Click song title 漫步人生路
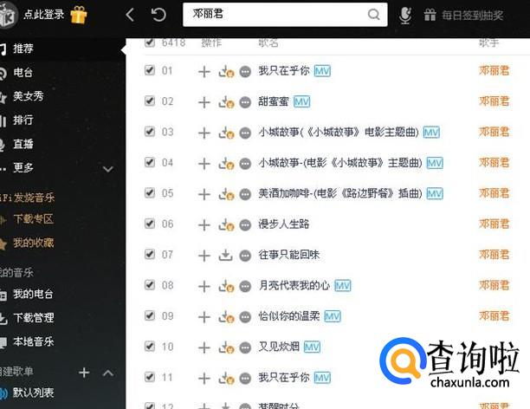 (x=283, y=224)
